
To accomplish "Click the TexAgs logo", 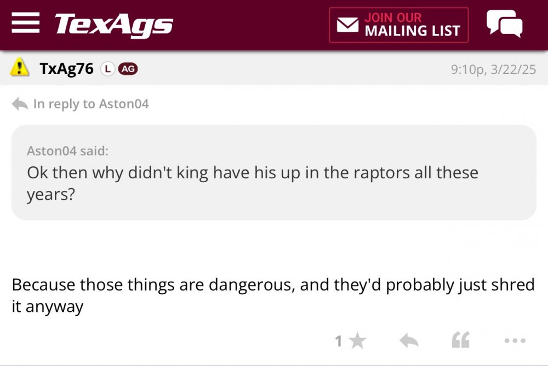I will [x=113, y=25].
